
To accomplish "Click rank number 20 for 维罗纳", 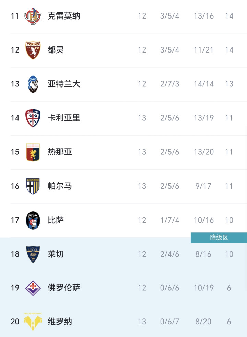I will (15, 322).
